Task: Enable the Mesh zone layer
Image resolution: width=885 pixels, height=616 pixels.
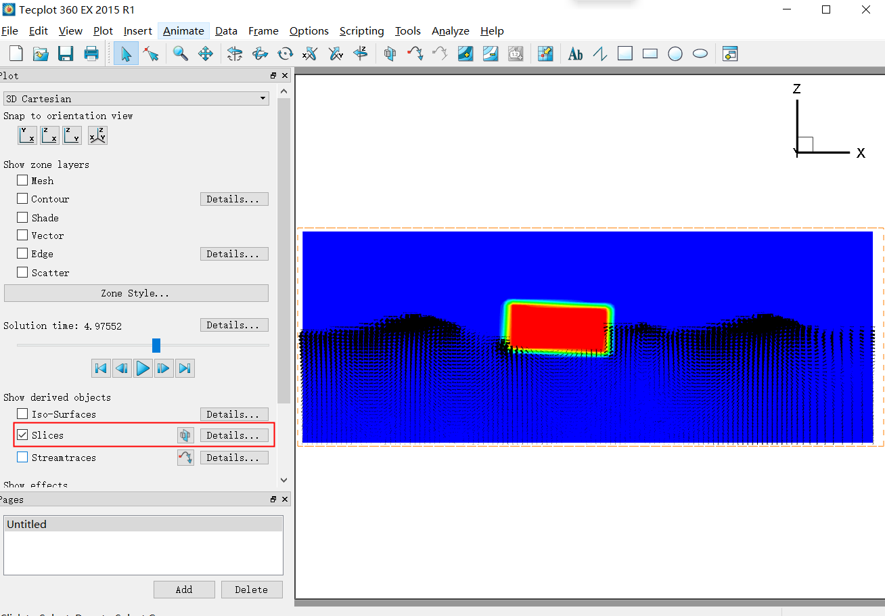Action: [x=23, y=181]
